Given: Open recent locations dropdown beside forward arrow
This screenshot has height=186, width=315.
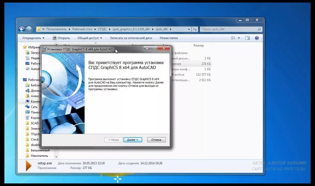Looking at the screenshot, I should tap(34, 29).
